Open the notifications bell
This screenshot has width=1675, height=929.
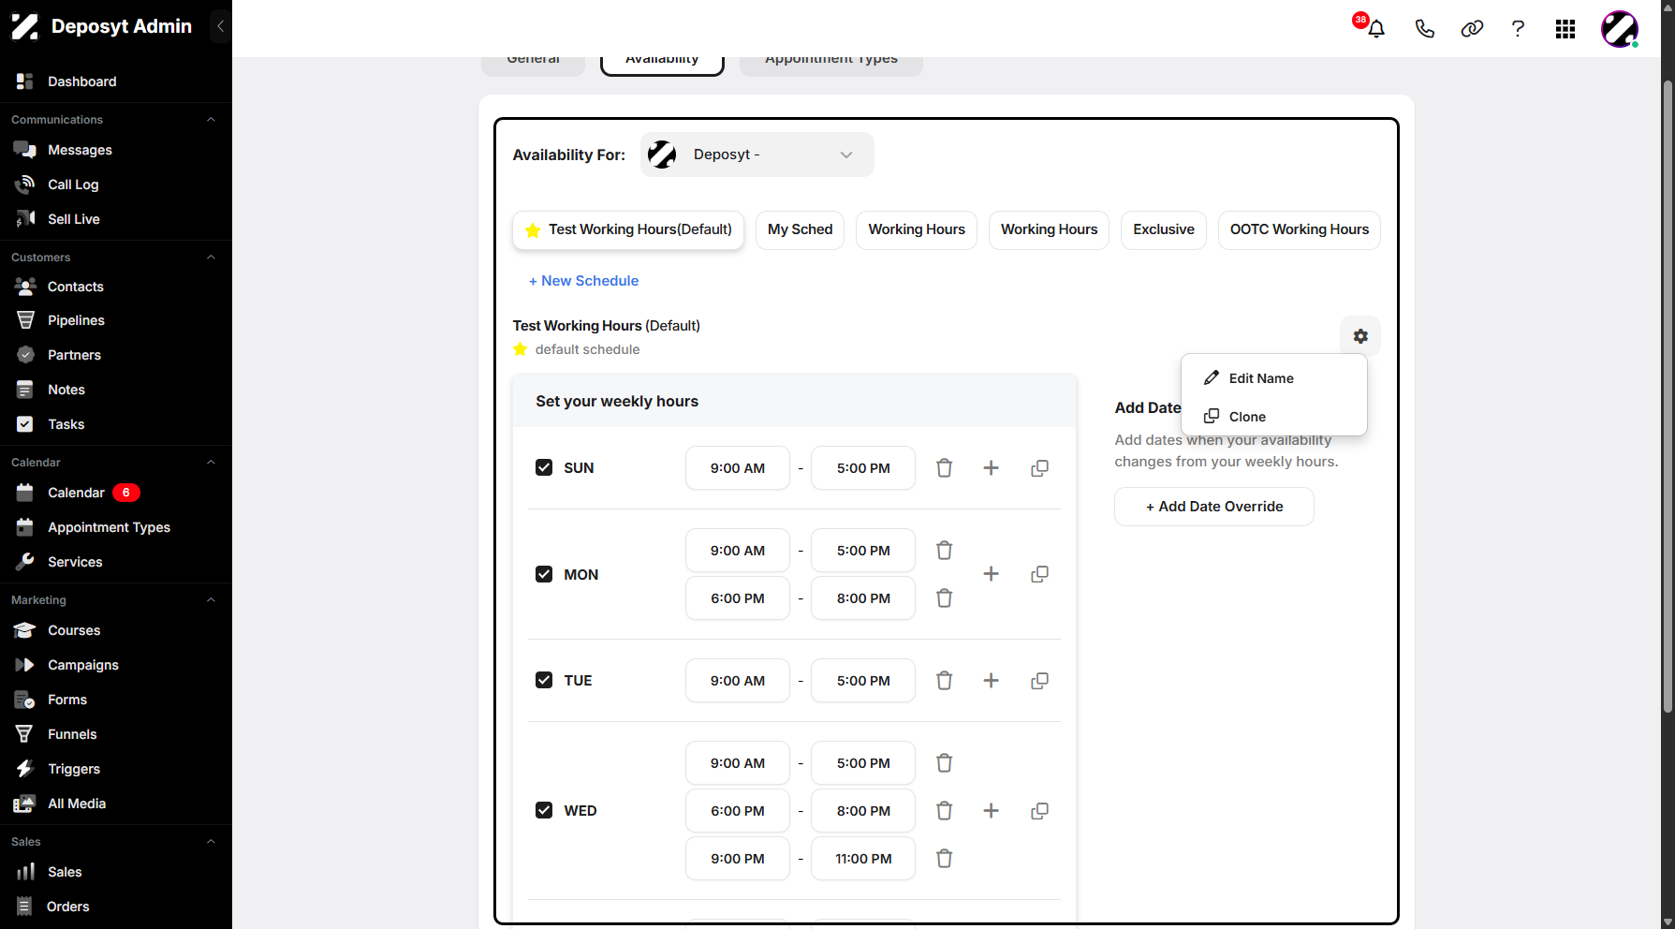[1375, 29]
